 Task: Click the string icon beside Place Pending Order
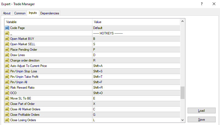click(7, 50)
